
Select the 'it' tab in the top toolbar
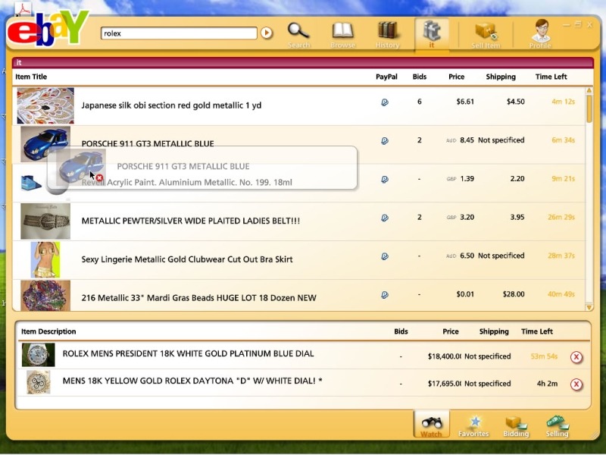coord(432,34)
